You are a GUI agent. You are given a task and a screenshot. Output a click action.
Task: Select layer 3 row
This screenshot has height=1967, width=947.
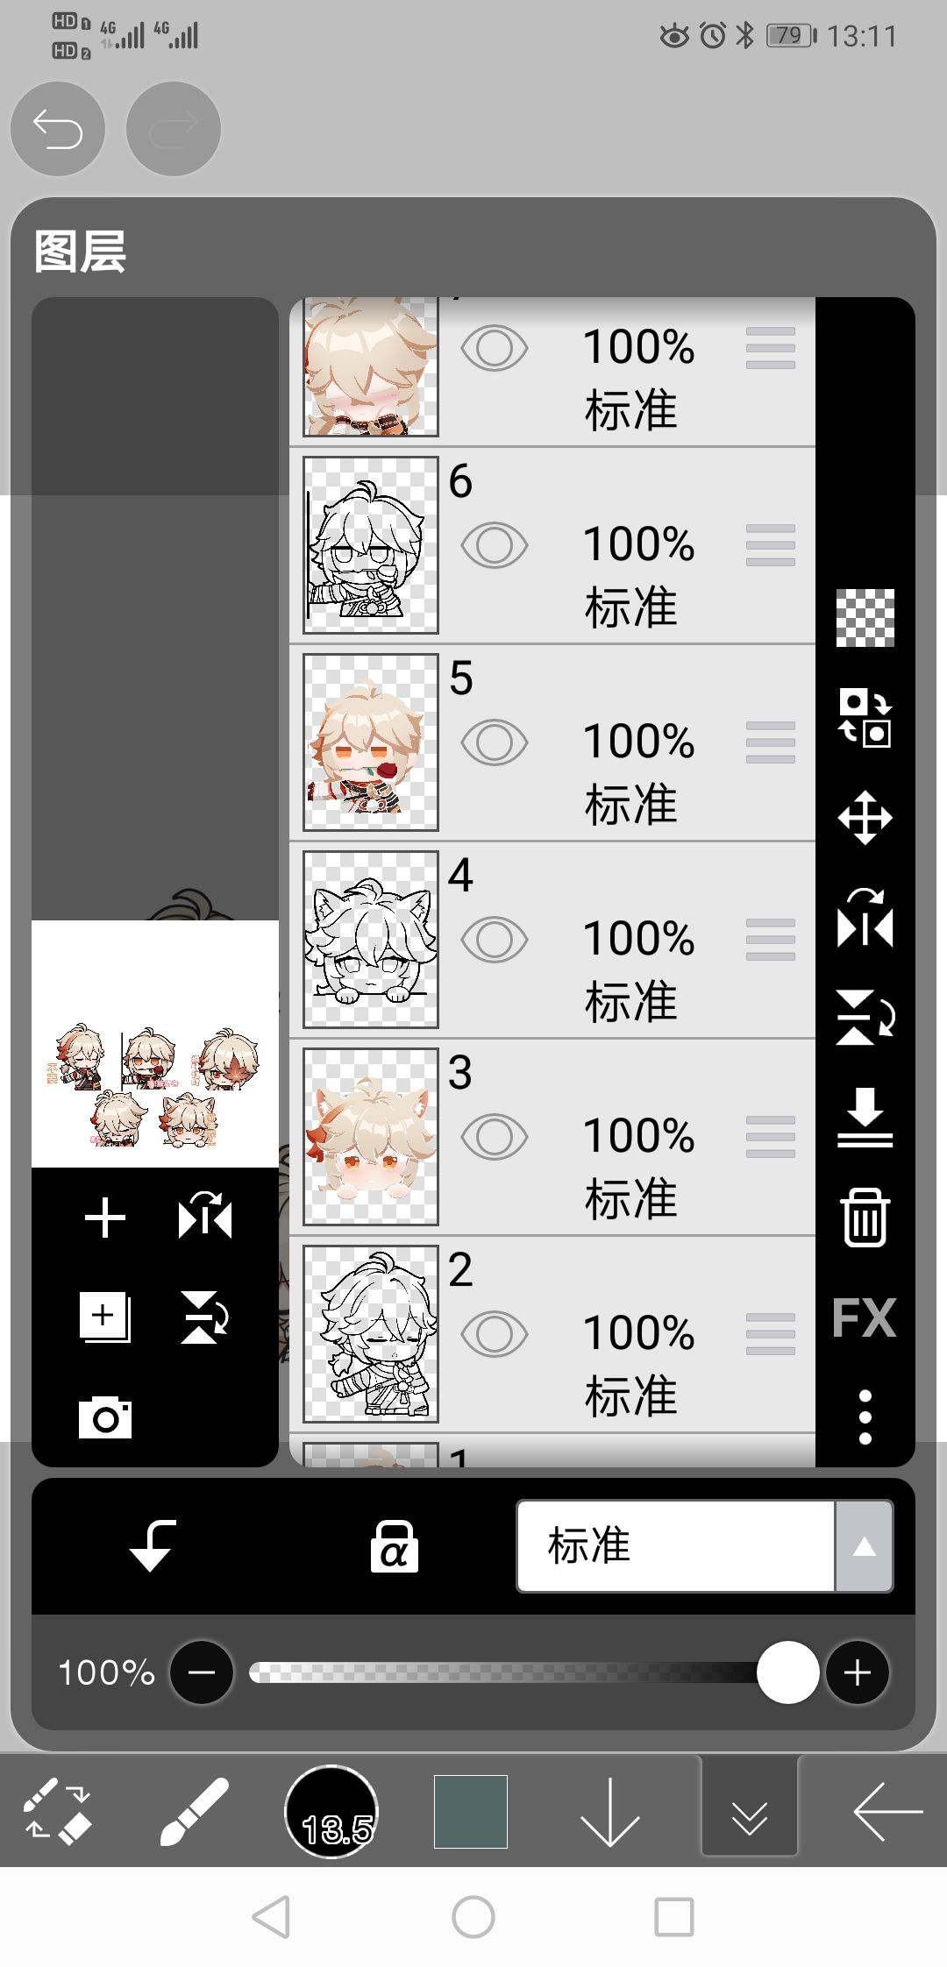click(552, 1137)
